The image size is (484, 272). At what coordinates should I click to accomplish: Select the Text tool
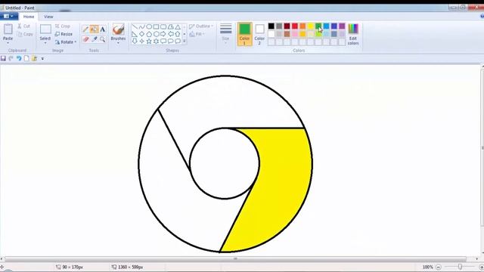coord(103,29)
